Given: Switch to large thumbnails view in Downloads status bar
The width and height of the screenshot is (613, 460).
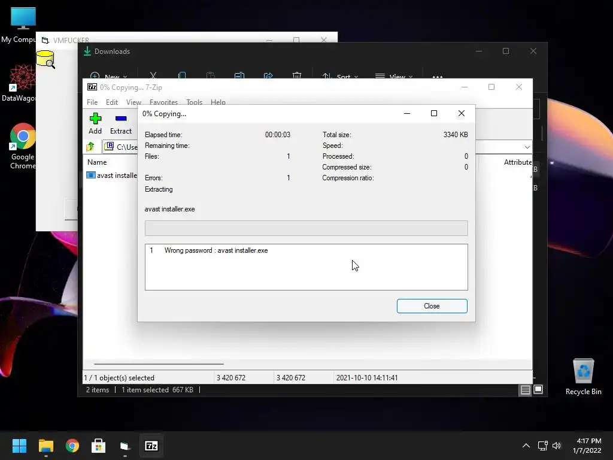Looking at the screenshot, I should 538,389.
